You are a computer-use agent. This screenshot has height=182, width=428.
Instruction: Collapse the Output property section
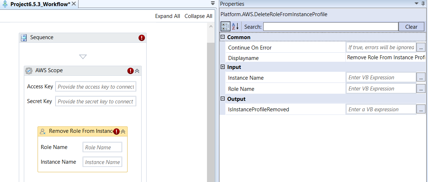click(222, 99)
